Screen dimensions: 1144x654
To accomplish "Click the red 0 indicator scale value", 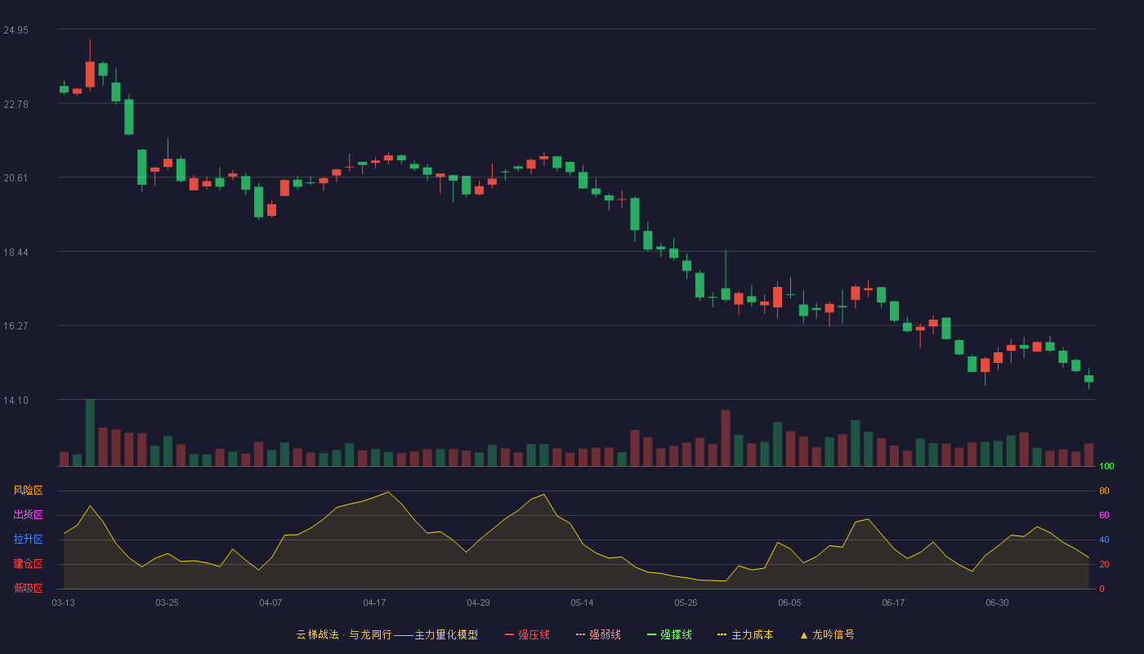I will (1102, 589).
